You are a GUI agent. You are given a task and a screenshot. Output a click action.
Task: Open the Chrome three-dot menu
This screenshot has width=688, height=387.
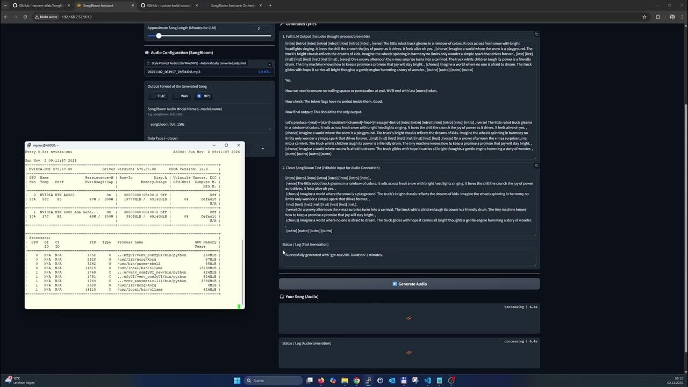point(682,17)
